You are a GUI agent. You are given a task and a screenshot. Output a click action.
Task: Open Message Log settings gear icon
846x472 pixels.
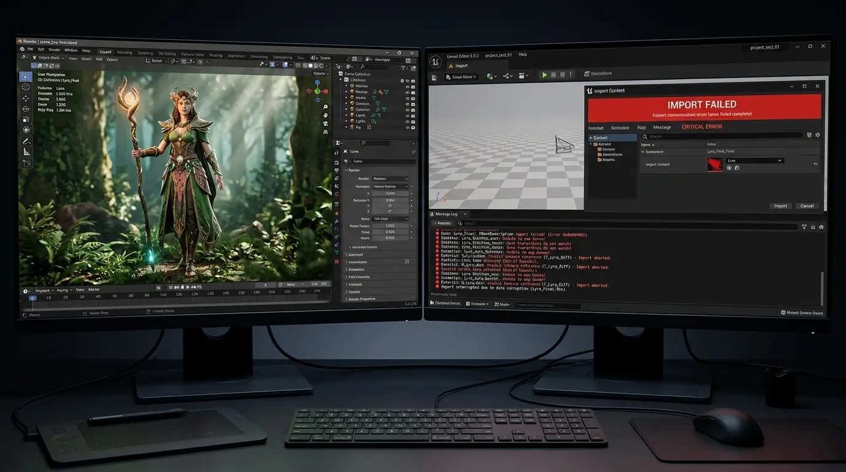(x=821, y=227)
